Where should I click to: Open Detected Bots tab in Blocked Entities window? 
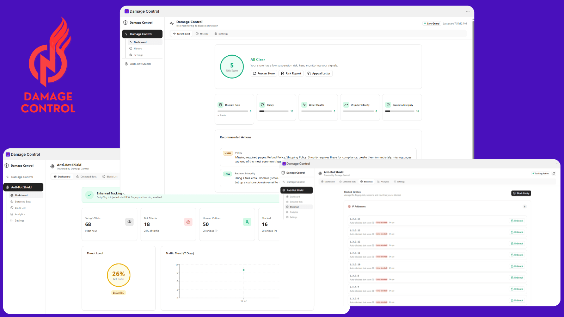(348, 182)
